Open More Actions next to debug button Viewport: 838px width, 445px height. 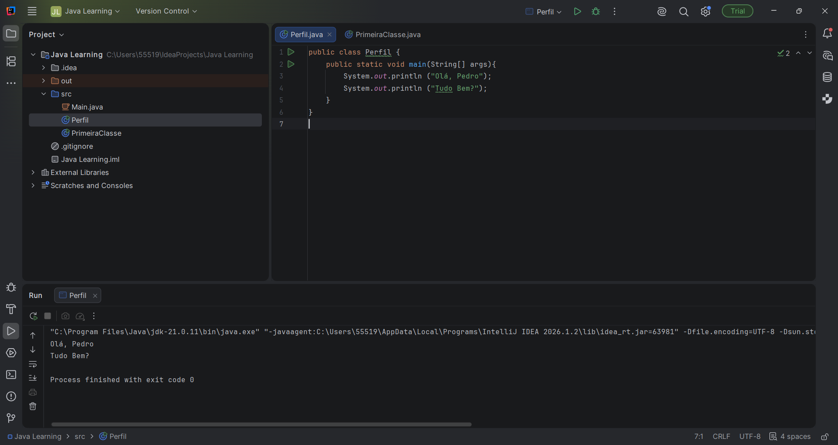[615, 11]
